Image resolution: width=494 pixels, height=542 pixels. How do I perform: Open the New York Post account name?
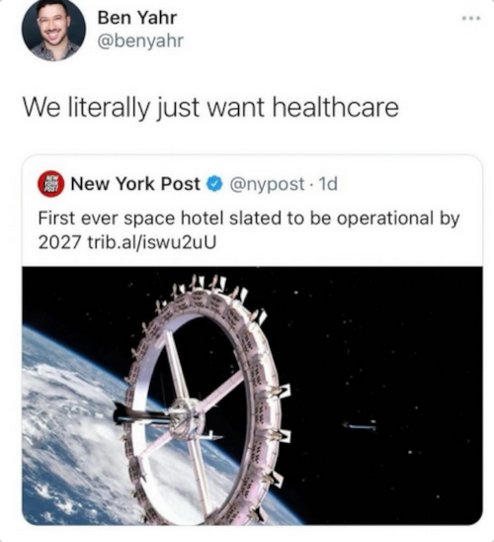coord(135,184)
